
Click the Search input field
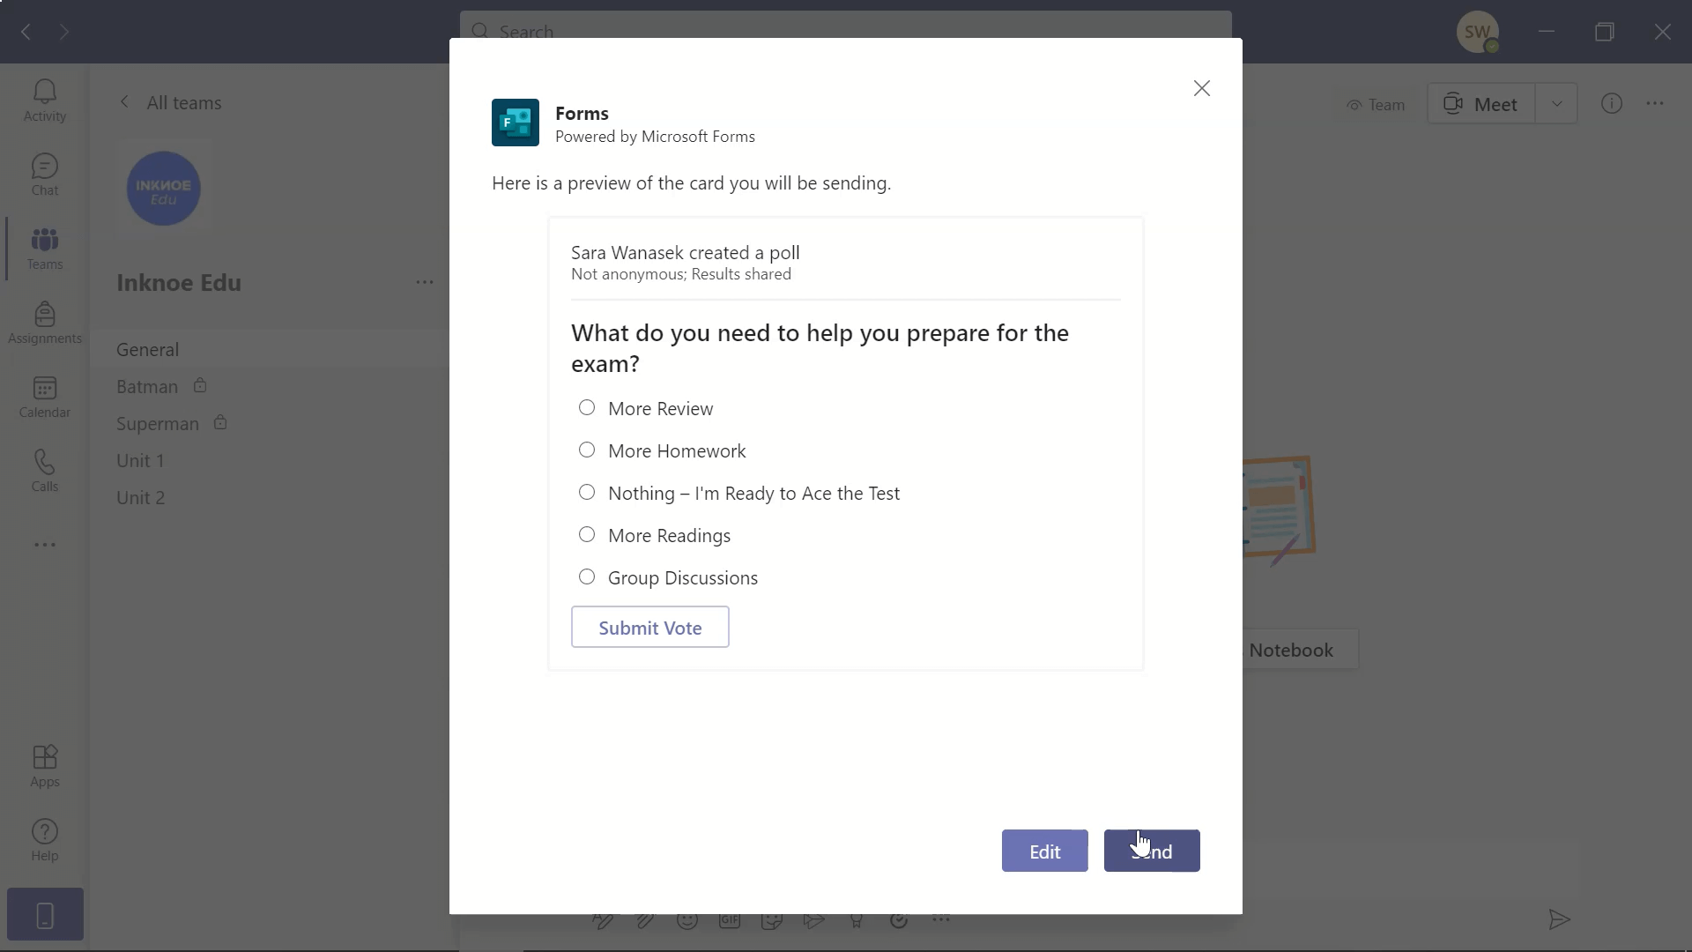[x=846, y=32]
